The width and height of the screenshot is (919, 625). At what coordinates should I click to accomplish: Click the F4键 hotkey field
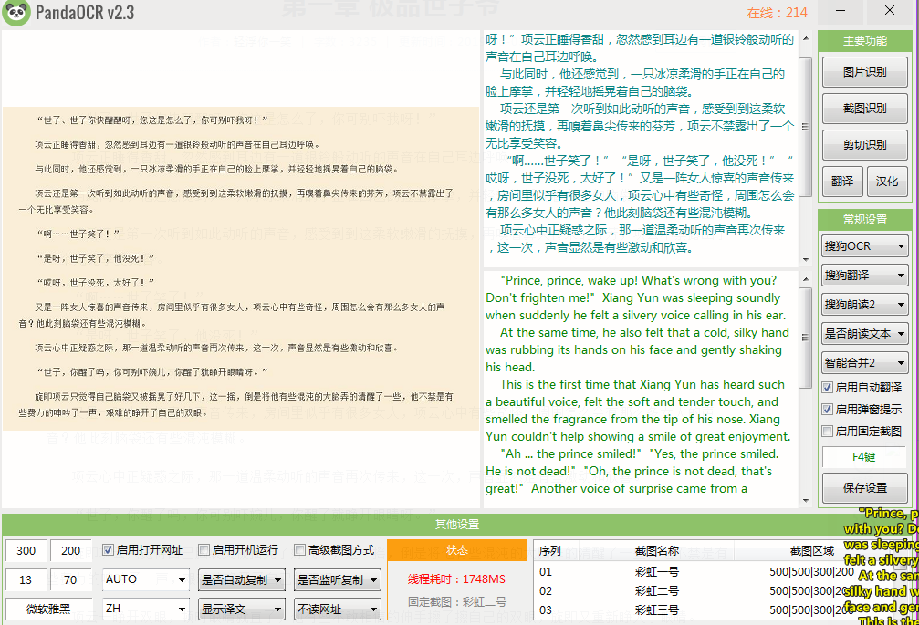[864, 457]
